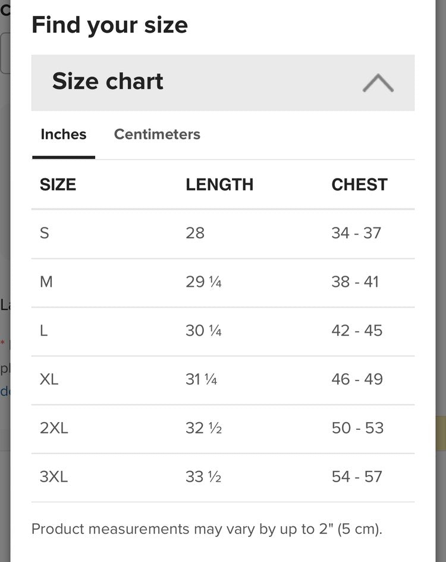Switch to the Centimeters tab

pos(157,135)
